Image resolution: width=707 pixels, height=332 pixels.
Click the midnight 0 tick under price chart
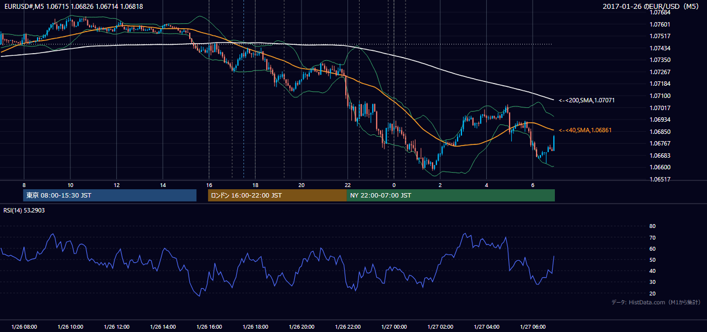[x=394, y=185]
